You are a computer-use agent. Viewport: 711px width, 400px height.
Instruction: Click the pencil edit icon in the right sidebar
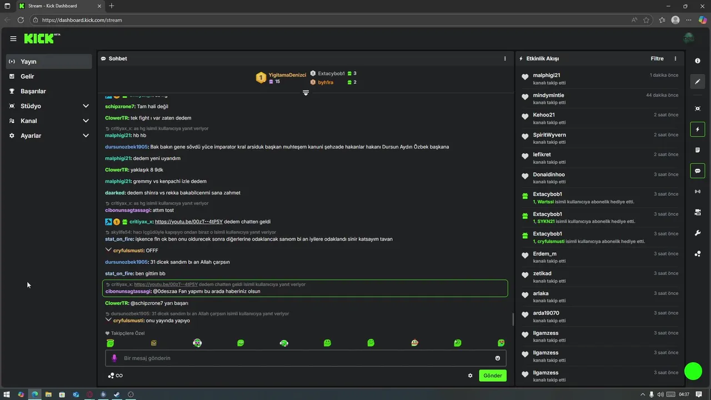click(x=698, y=82)
